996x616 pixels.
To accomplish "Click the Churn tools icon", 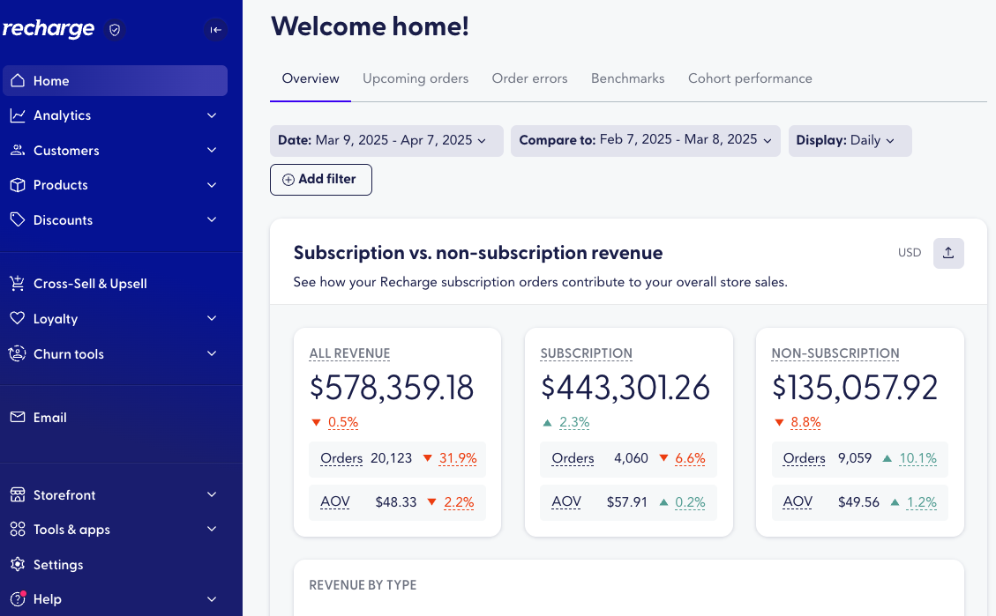I will click(x=18, y=353).
